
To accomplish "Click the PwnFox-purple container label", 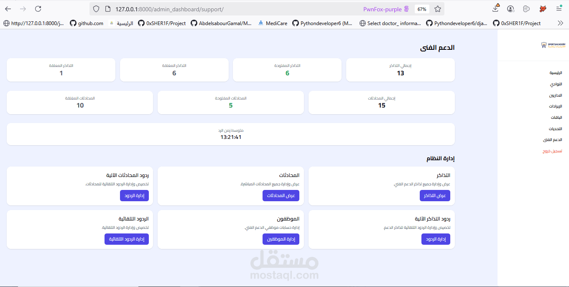I will tap(386, 9).
